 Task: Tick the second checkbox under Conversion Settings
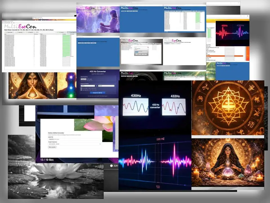point(81,90)
